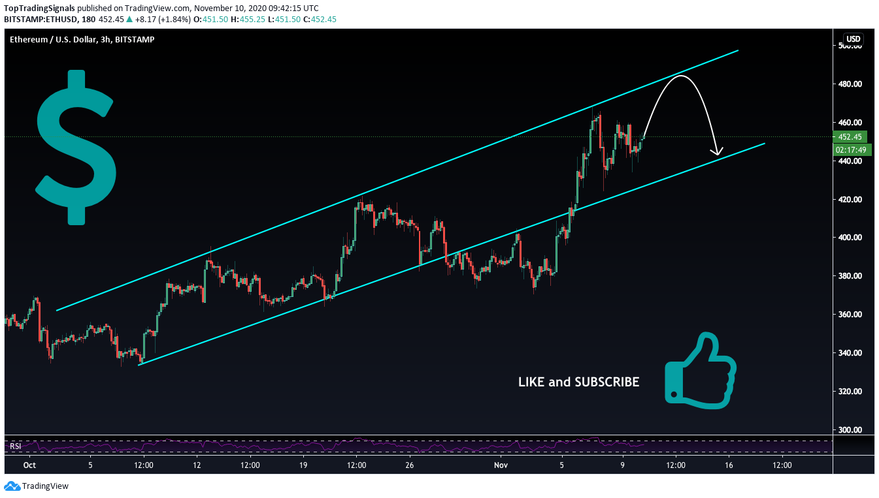This screenshot has width=879, height=498.
Task: Click the Oct date label on time axis
Action: [29, 465]
